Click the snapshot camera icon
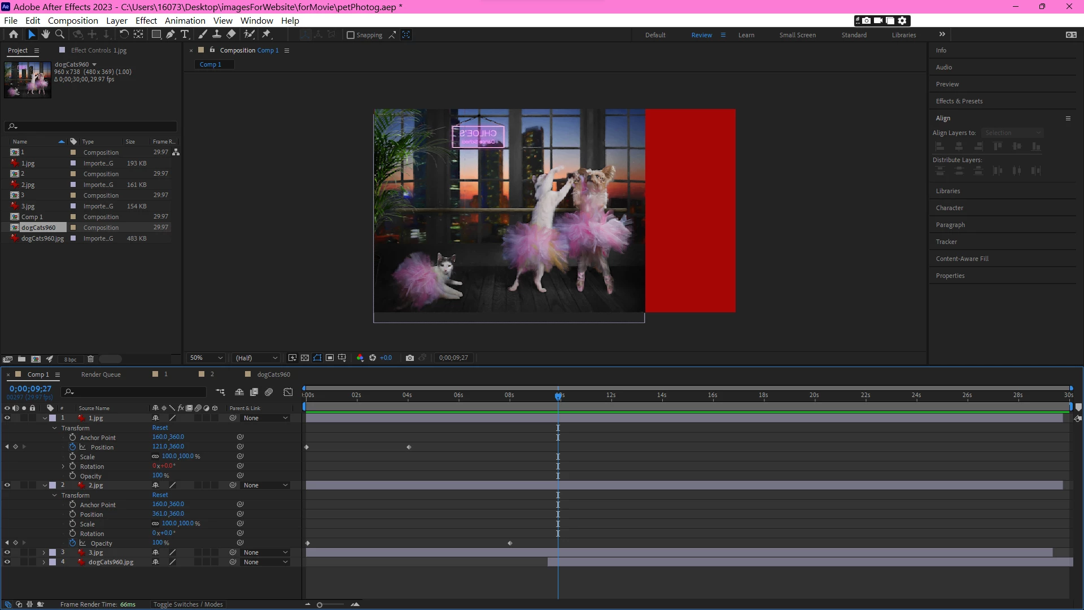The height and width of the screenshot is (610, 1084). pos(410,358)
